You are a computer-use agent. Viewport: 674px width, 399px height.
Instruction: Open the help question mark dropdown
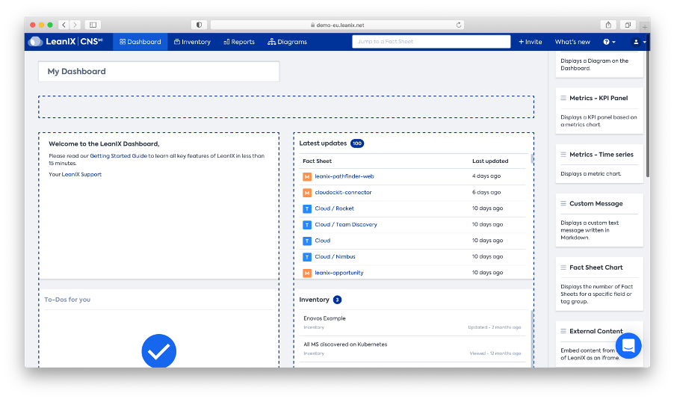point(609,42)
